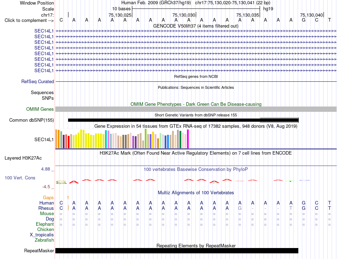
Task: Open 'Publications: Sequences in Scientific Articles' title
Action: (196, 87)
